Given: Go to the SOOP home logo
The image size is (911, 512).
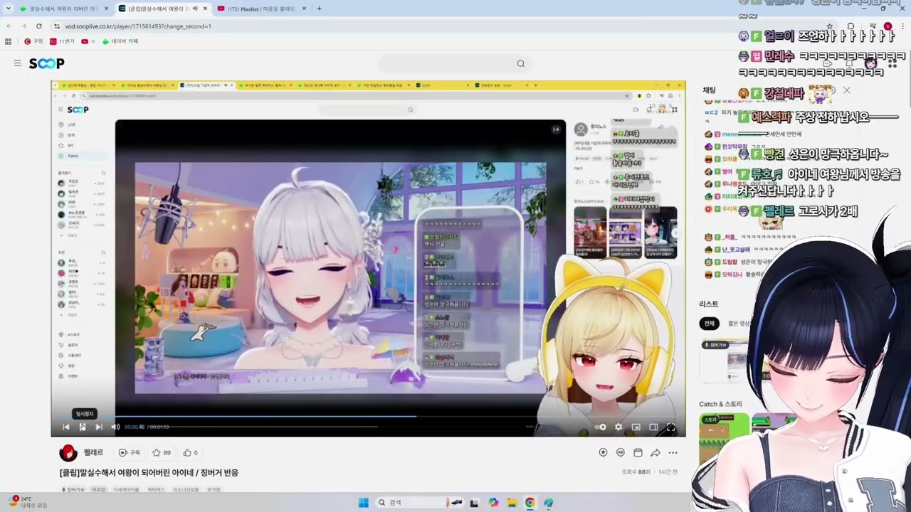Looking at the screenshot, I should (46, 63).
